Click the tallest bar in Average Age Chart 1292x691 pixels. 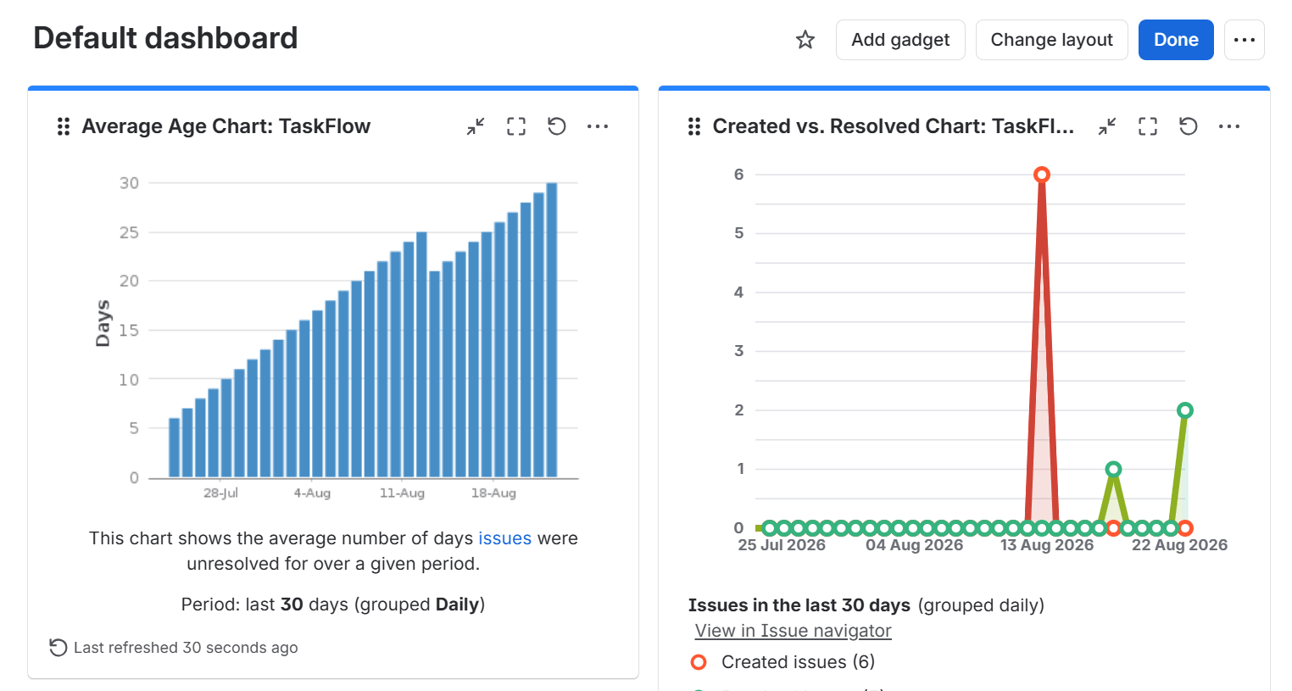tap(552, 330)
